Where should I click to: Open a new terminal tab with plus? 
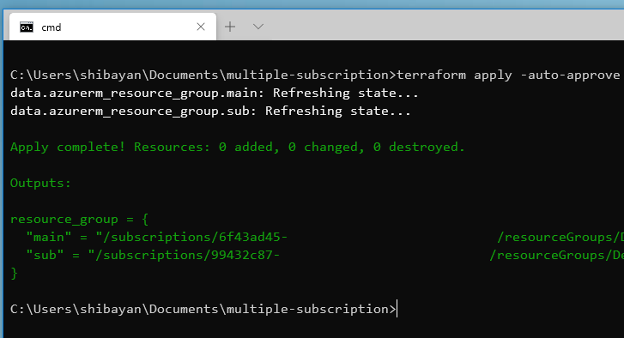(x=230, y=27)
